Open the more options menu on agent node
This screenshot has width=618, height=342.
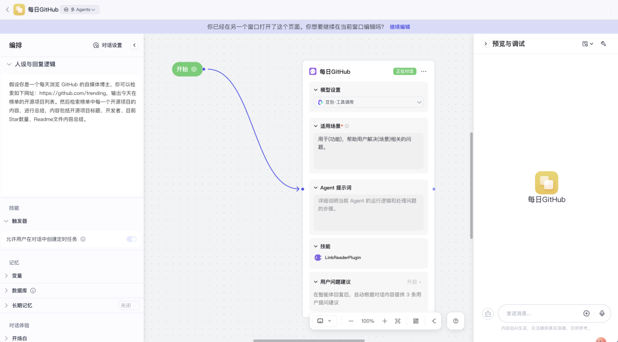coord(423,71)
